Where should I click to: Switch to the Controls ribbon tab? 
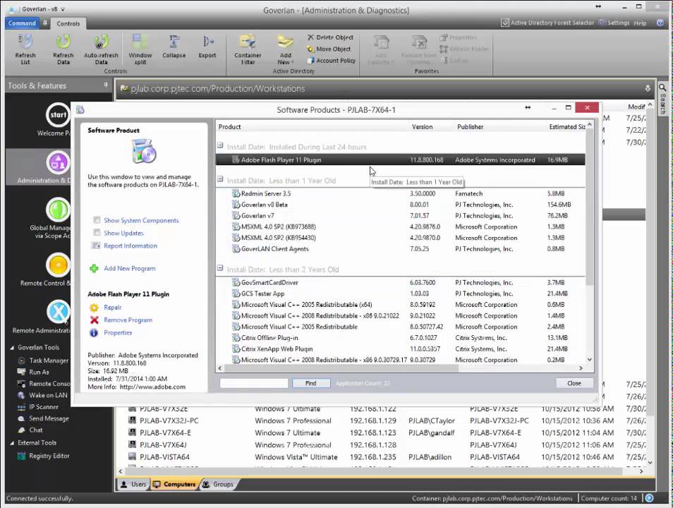point(68,23)
